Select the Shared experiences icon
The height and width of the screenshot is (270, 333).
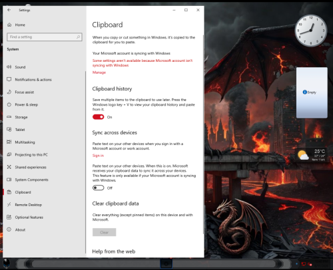[9, 167]
